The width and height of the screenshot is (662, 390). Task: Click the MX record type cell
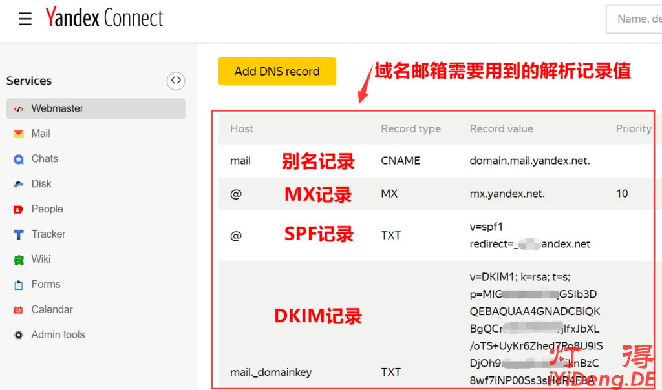click(x=389, y=194)
